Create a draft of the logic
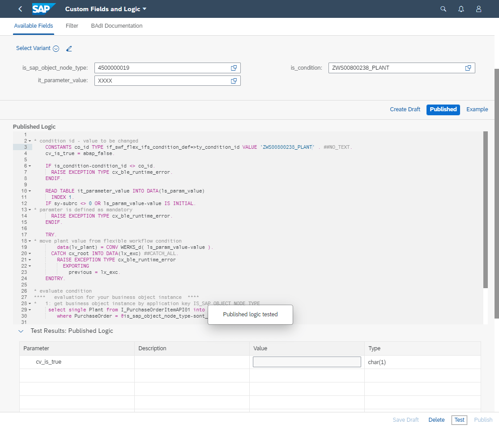The height and width of the screenshot is (428, 499). (405, 109)
